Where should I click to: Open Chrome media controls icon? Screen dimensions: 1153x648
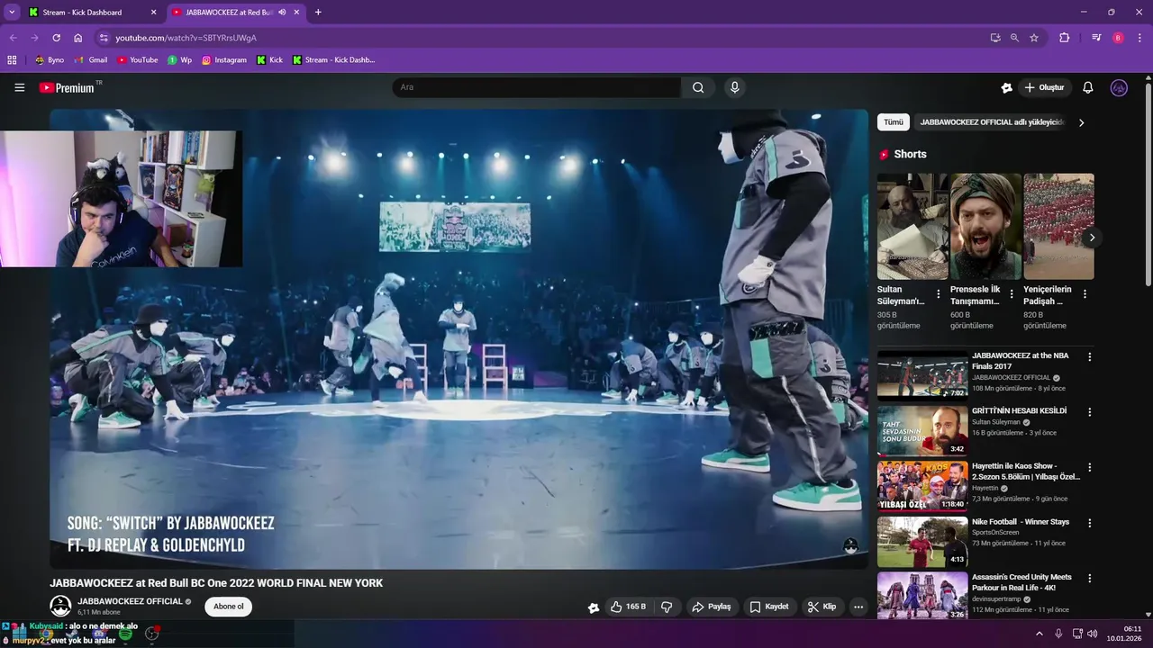(x=1096, y=38)
